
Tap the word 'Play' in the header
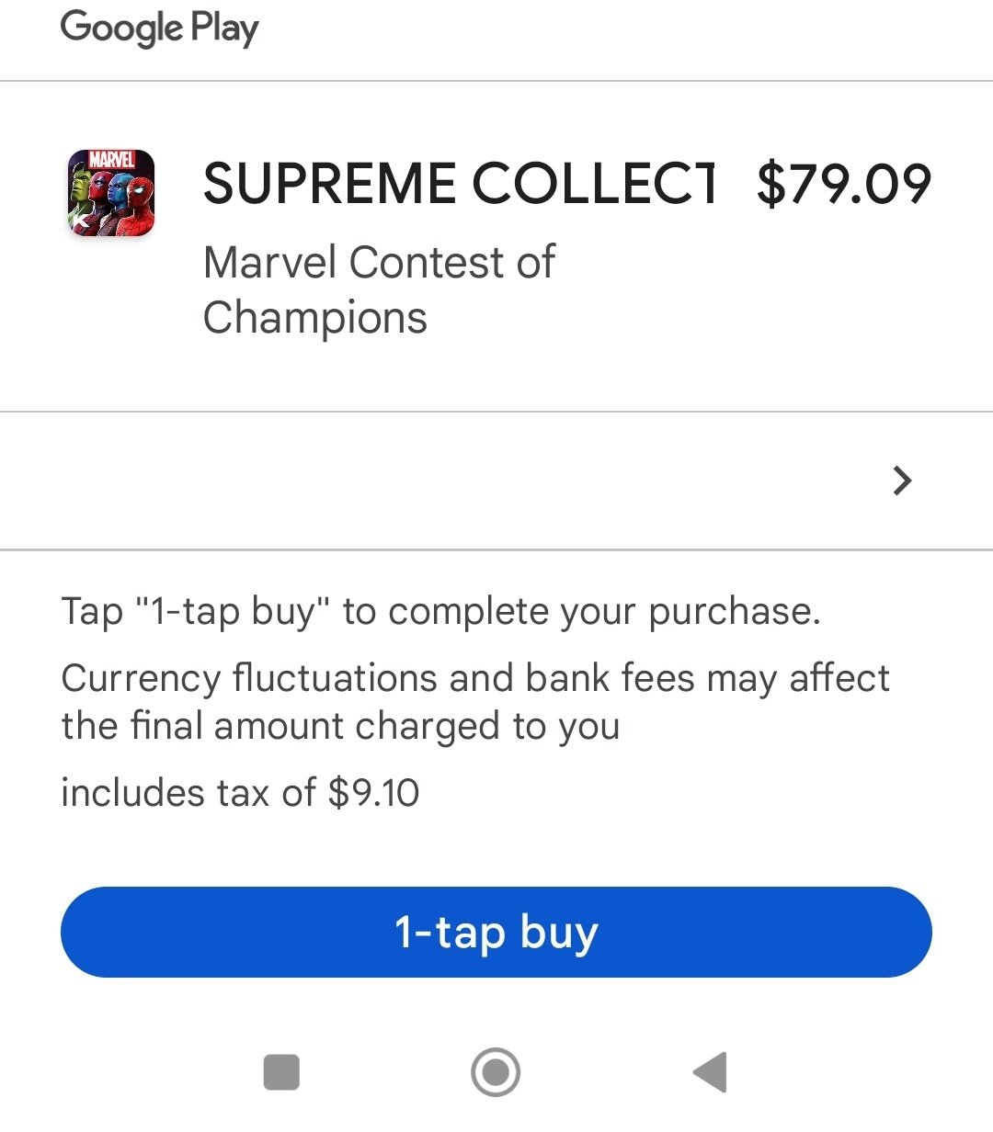point(225,28)
